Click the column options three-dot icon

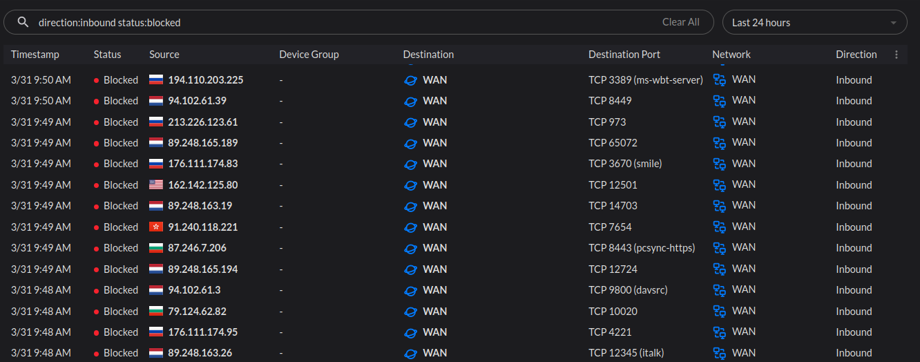(x=897, y=55)
